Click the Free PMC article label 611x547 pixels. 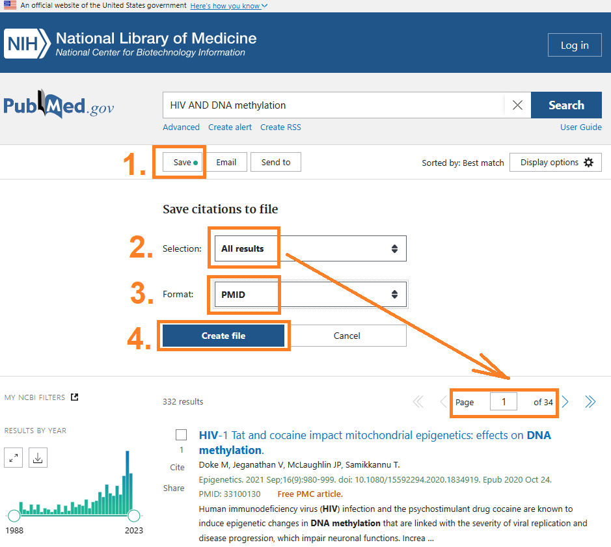(310, 494)
